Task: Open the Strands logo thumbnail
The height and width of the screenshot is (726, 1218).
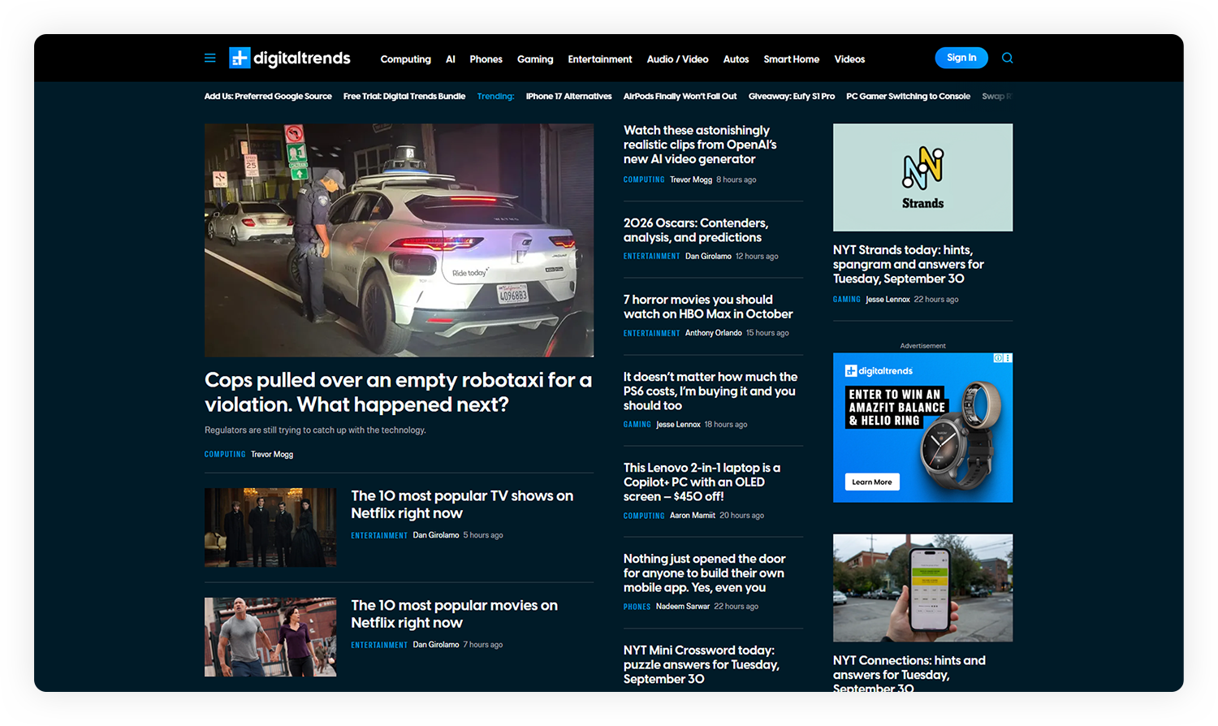Action: [922, 177]
